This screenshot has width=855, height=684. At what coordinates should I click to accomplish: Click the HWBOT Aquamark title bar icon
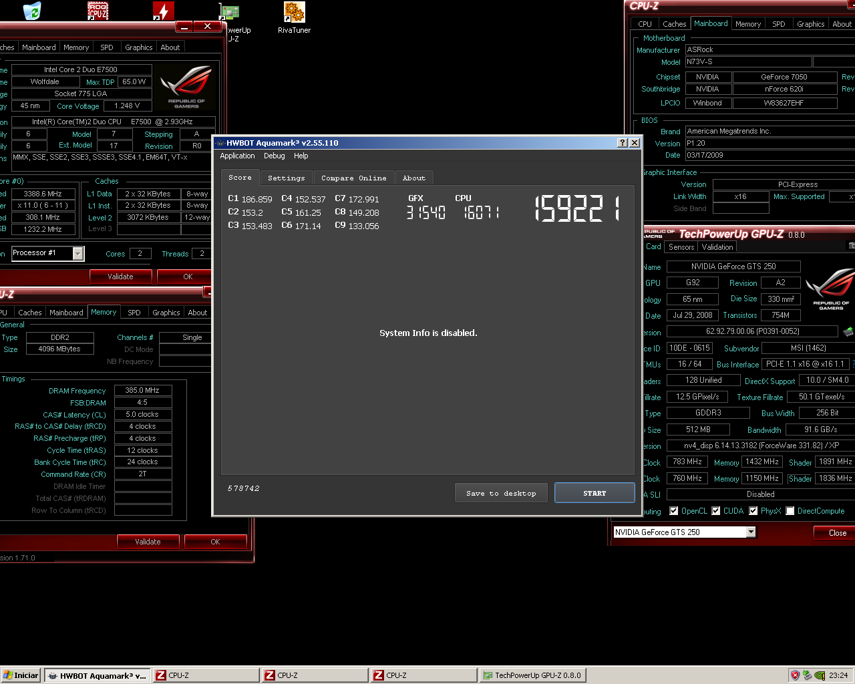(220, 143)
